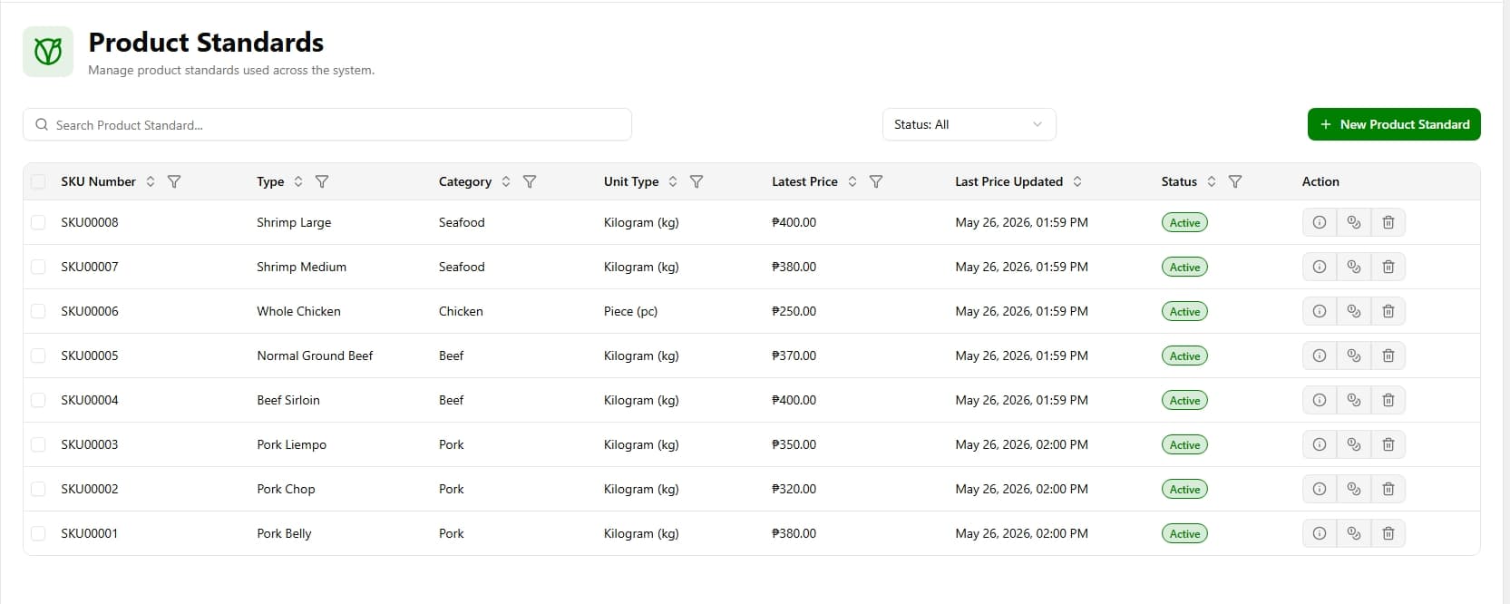Check the box for SKU00003
This screenshot has width=1510, height=604.
pos(38,444)
